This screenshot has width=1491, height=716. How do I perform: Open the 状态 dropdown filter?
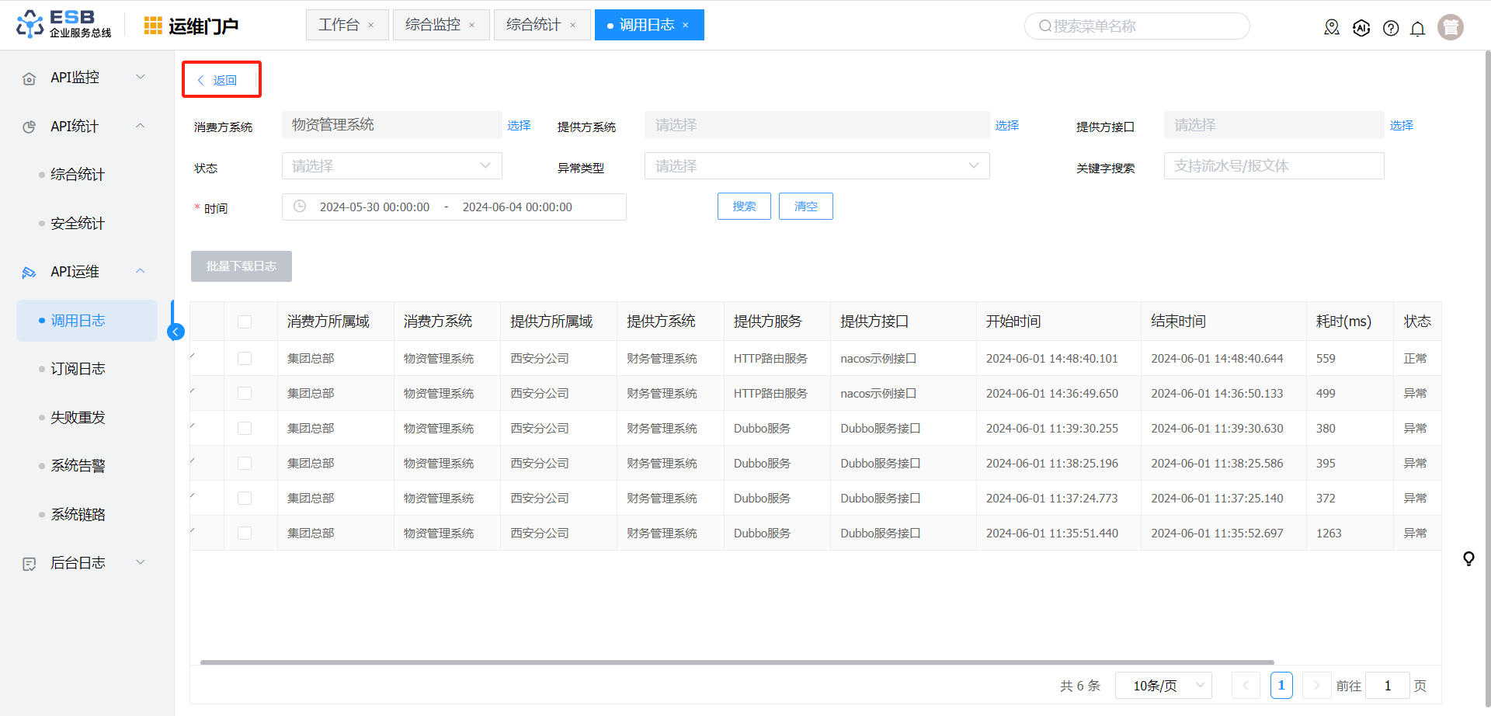[391, 166]
